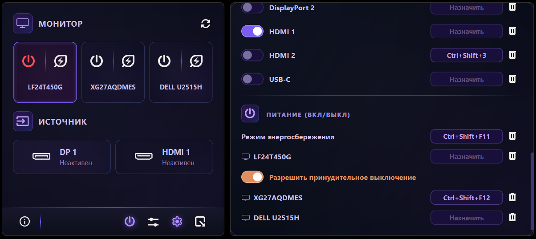Toggle off forced shutdown permission switch

tap(252, 177)
